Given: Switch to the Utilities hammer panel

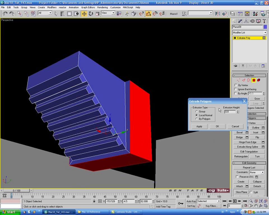Looking at the screenshot, I should 264,21.
